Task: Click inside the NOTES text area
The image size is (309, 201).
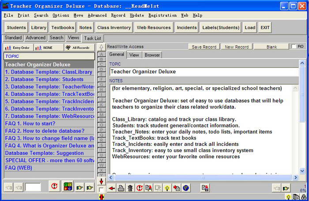Action: [x=201, y=129]
